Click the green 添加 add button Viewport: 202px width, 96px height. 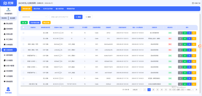pos(24,22)
